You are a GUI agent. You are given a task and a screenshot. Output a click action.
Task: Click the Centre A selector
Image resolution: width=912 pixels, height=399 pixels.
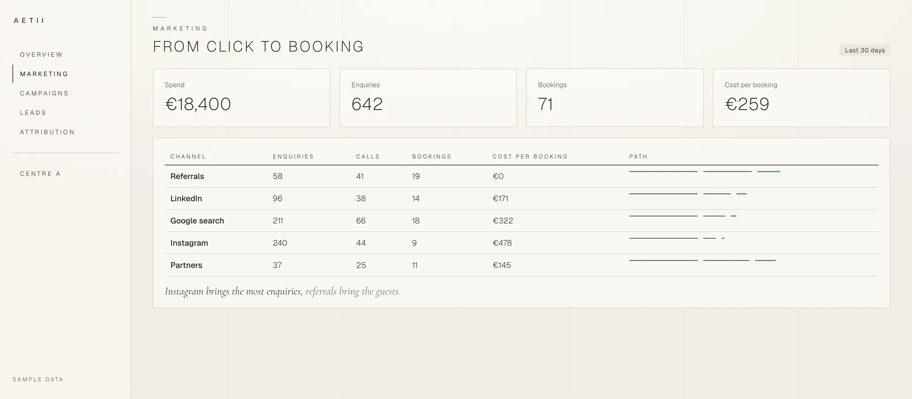[x=40, y=174]
